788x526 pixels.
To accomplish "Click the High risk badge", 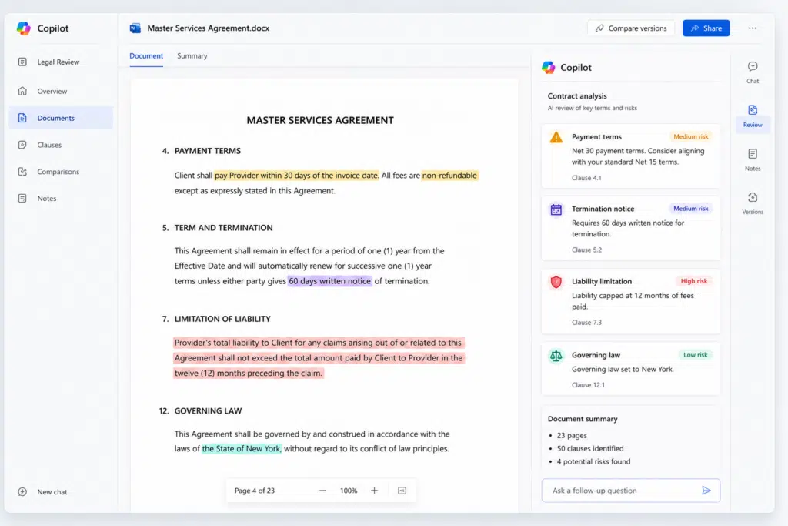I will point(693,281).
